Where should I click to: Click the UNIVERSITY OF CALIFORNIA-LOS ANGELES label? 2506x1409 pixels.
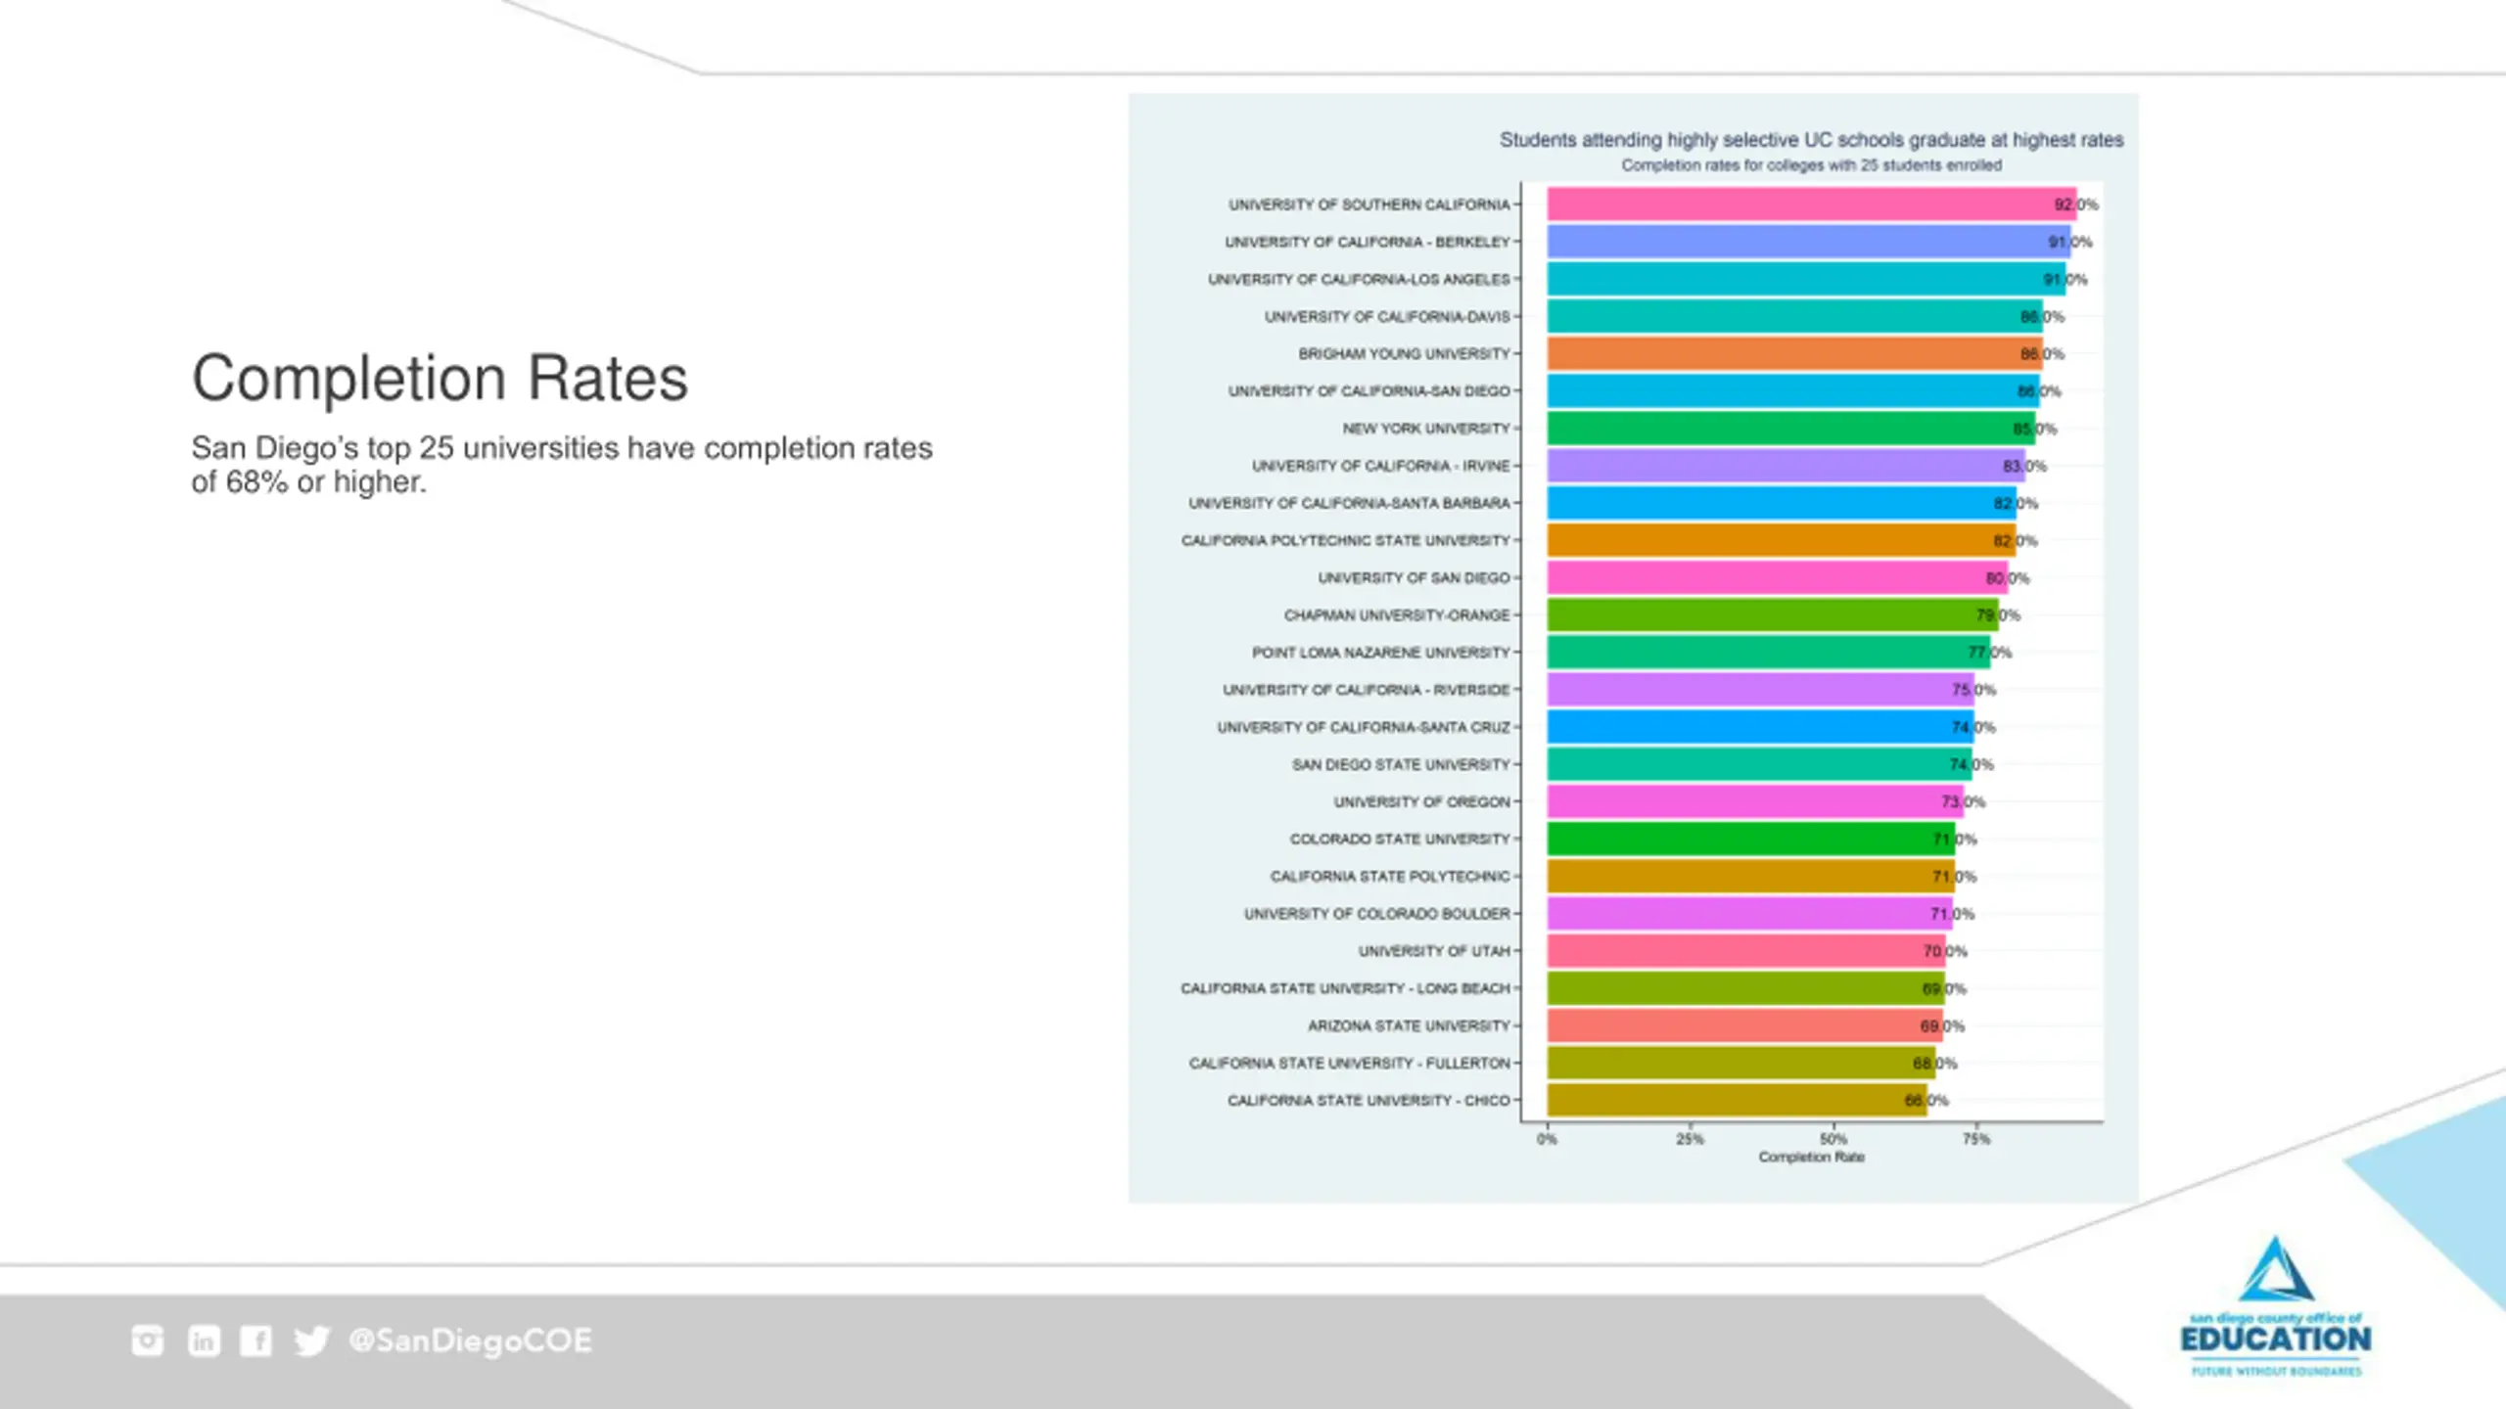coord(1359,280)
